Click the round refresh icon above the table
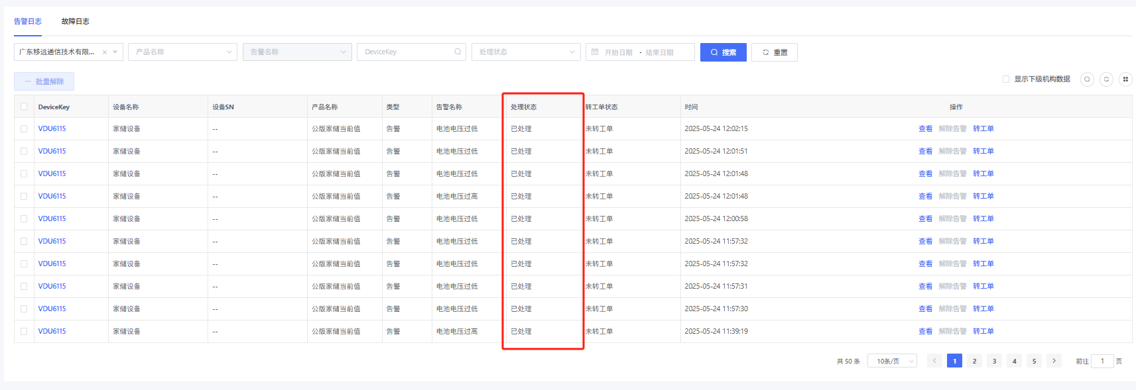The width and height of the screenshot is (1136, 390). pyautogui.click(x=1106, y=79)
